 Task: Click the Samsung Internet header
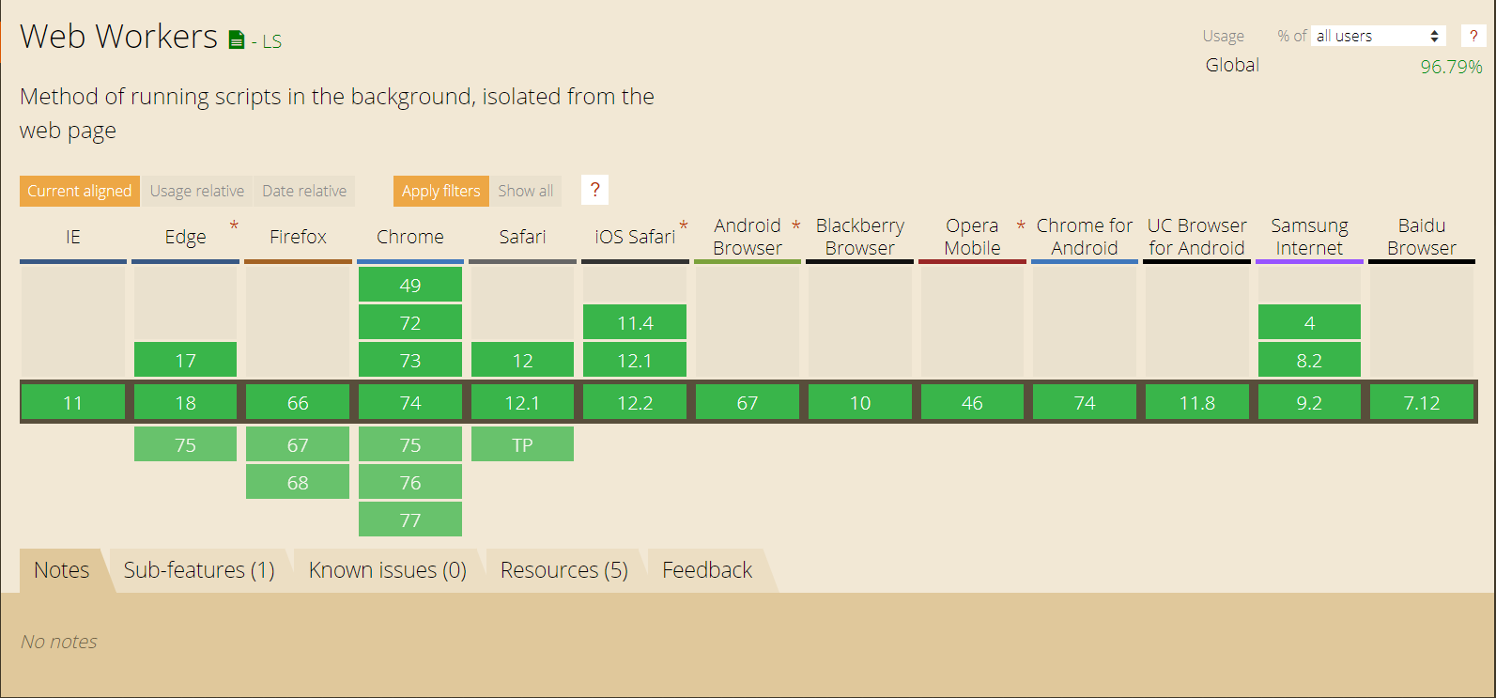click(x=1309, y=237)
